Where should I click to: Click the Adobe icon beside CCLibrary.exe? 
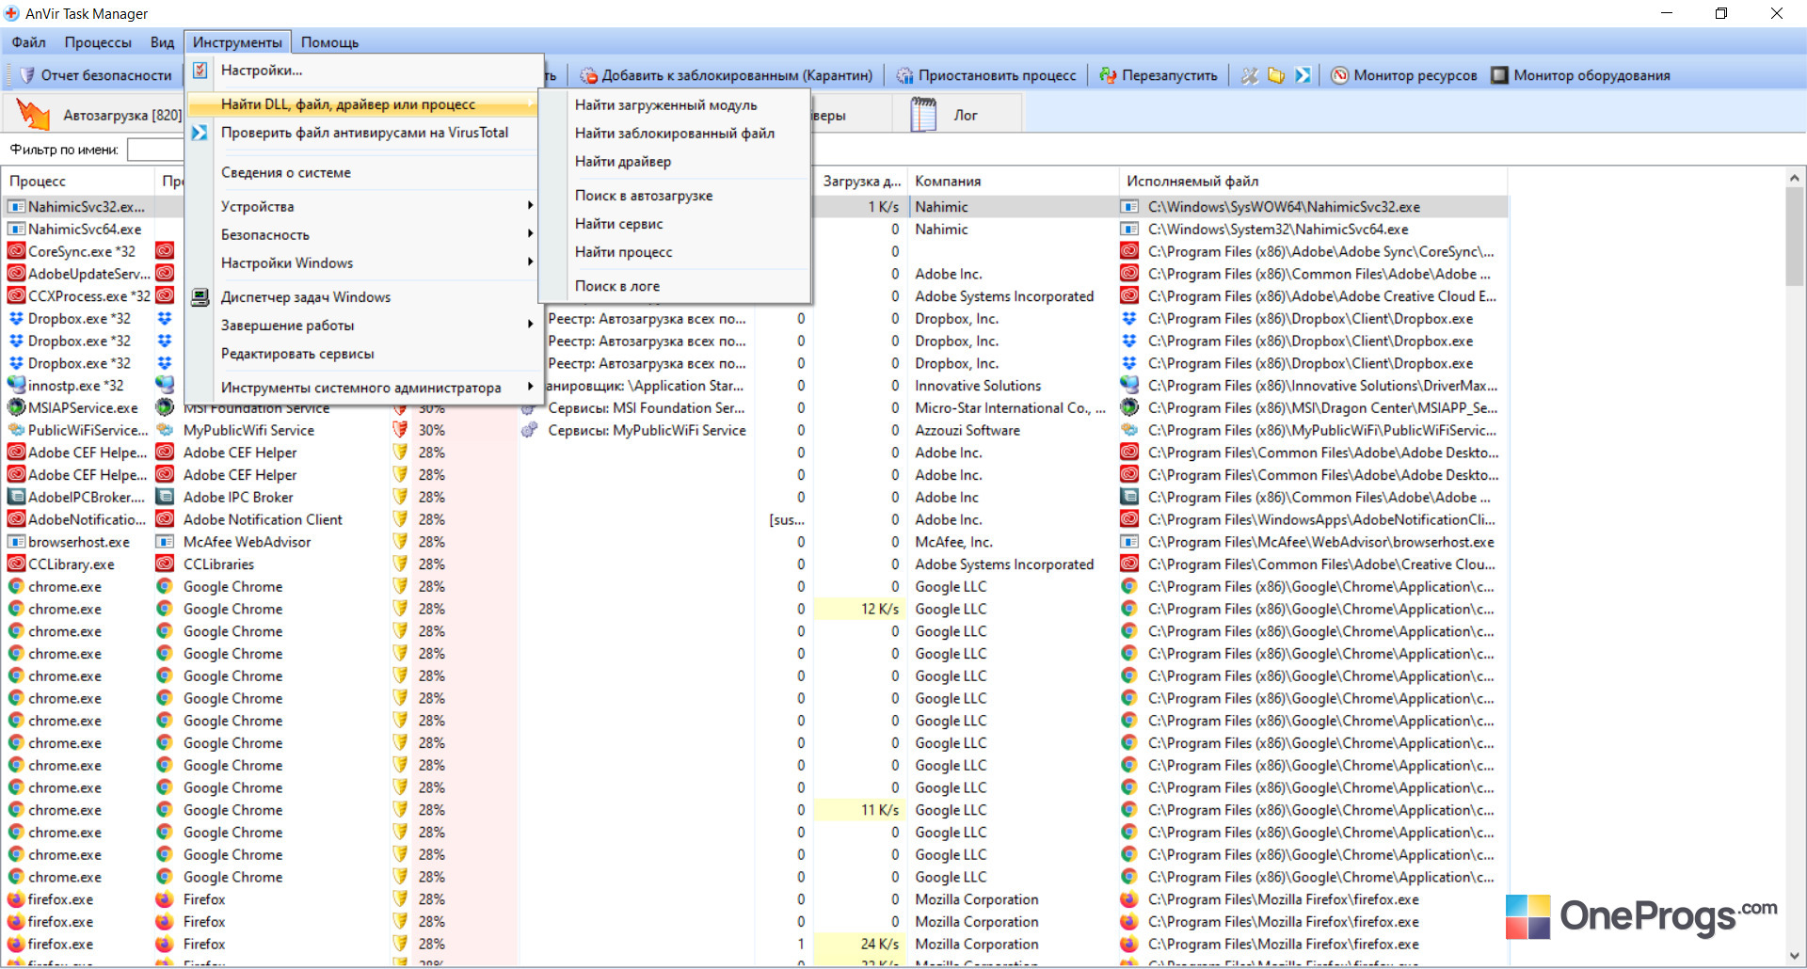click(16, 564)
